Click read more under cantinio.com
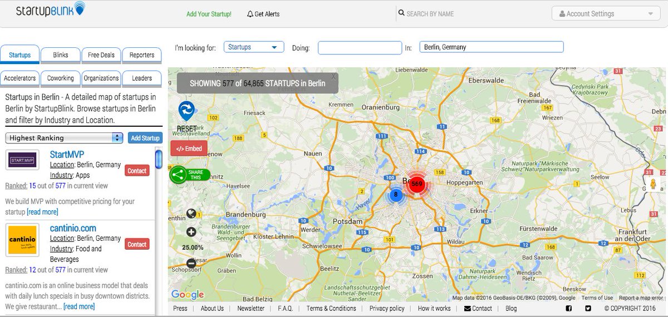The height and width of the screenshot is (317, 668). (79, 306)
